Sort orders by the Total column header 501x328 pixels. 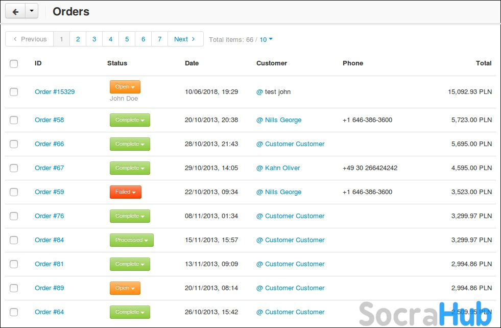coord(483,63)
